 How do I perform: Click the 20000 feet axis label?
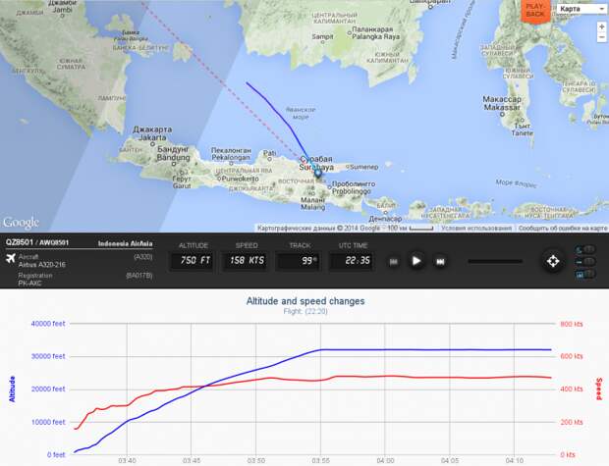point(48,389)
